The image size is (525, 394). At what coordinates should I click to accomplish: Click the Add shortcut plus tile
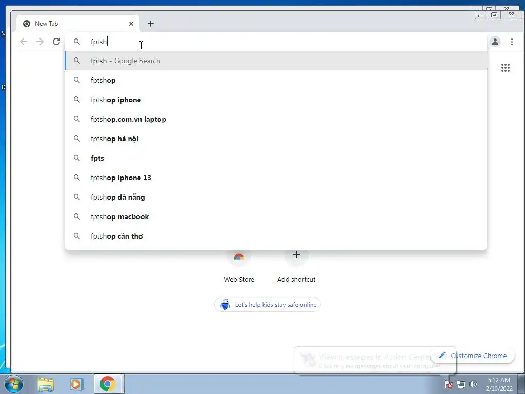coord(296,266)
